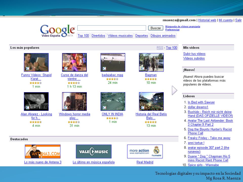Open the Dibujos animados category tab

(x=163, y=36)
